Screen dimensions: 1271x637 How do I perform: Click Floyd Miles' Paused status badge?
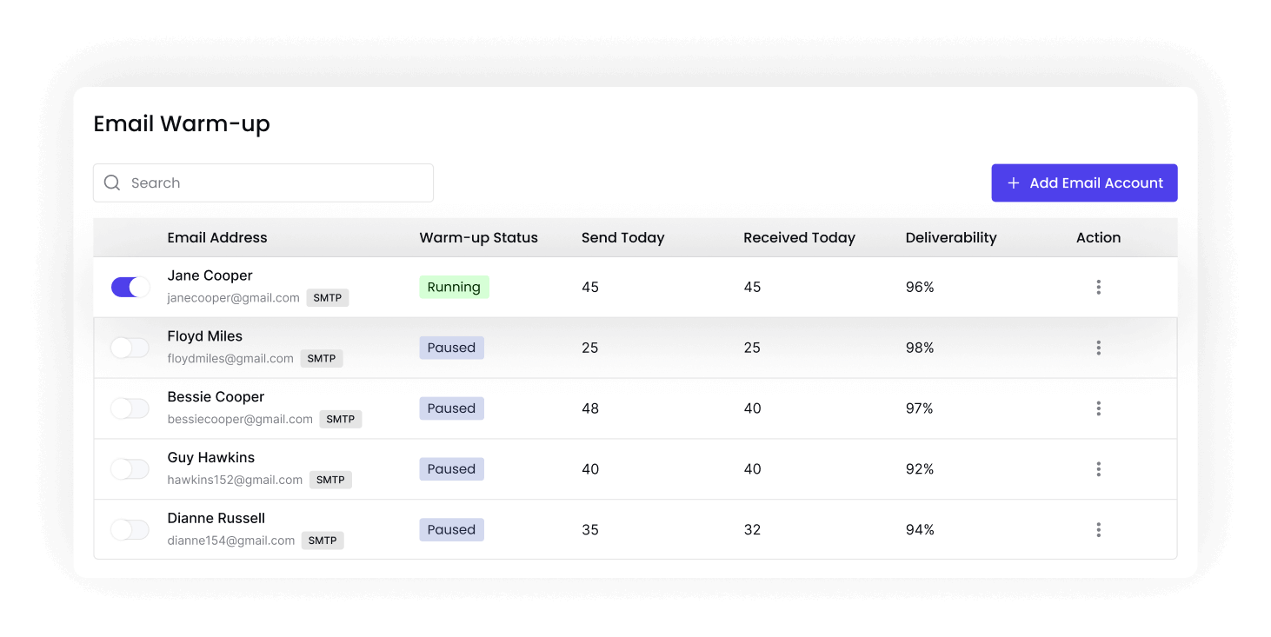[x=451, y=348]
